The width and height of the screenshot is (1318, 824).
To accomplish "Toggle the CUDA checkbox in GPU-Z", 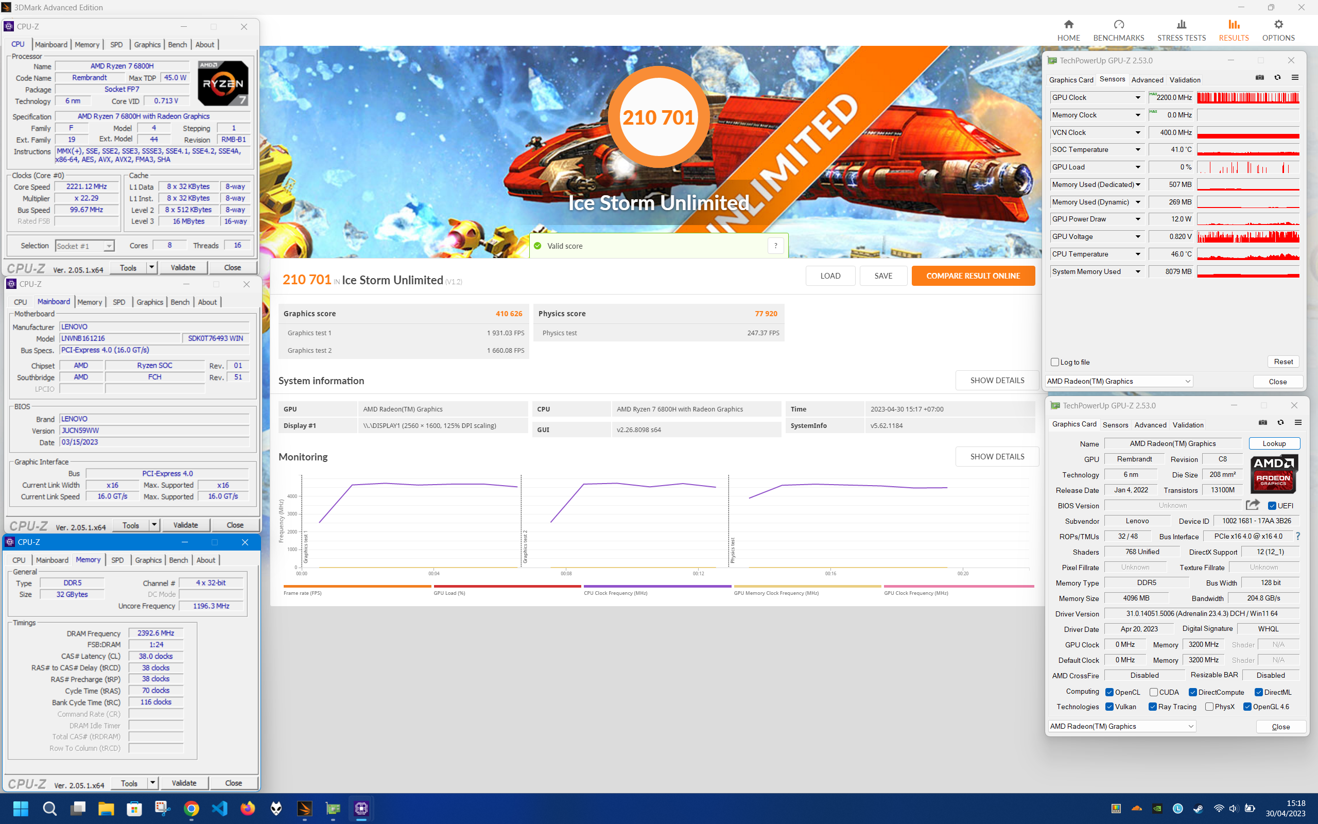I will (1154, 692).
